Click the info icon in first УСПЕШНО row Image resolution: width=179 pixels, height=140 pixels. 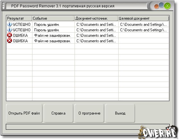click(9, 24)
